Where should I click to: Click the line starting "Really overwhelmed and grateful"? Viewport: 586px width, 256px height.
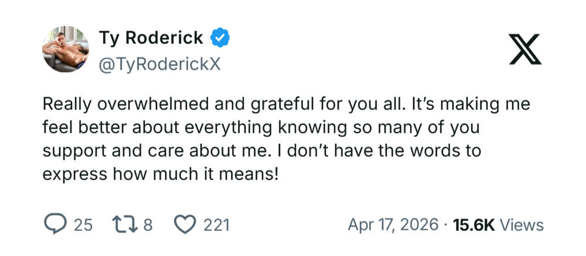click(286, 105)
